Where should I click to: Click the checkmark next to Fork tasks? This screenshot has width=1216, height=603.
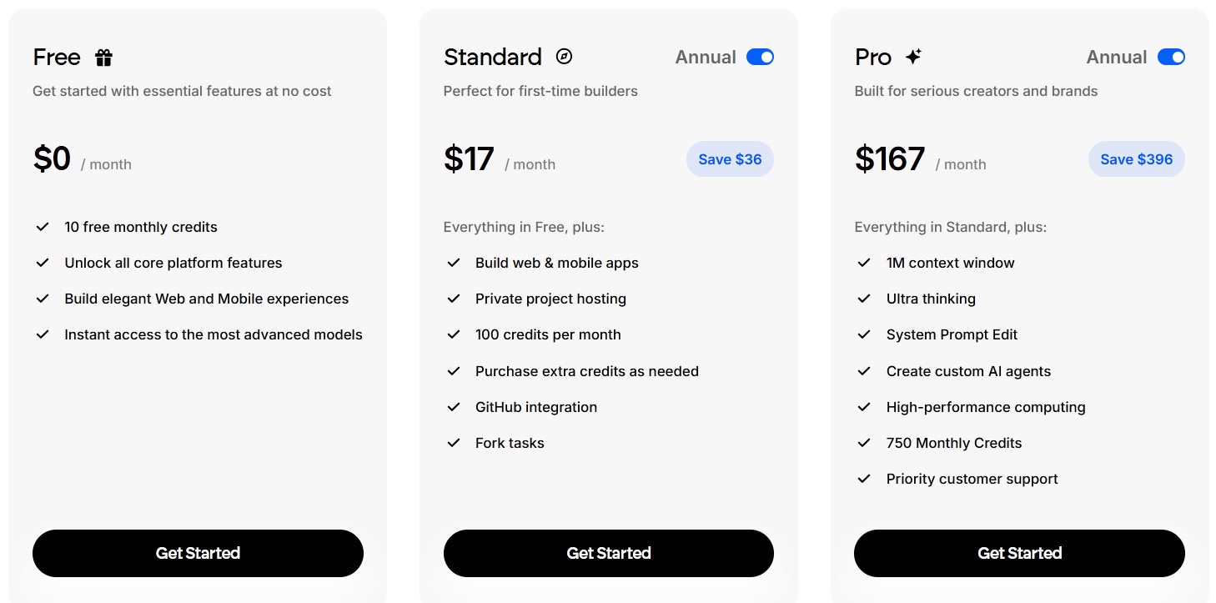pyautogui.click(x=454, y=443)
